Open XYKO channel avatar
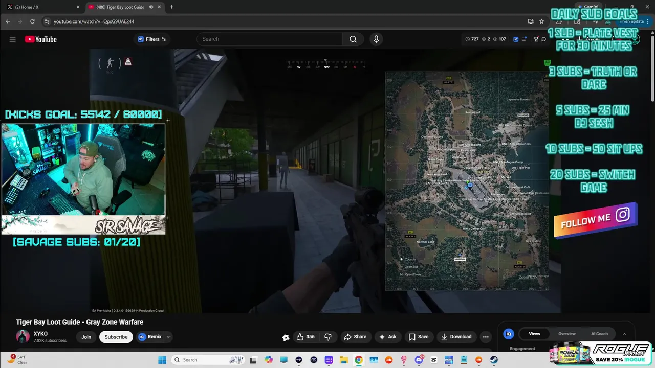The height and width of the screenshot is (368, 655). [23, 337]
